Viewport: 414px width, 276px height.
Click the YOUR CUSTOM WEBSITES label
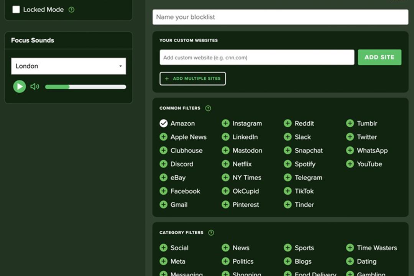(189, 40)
